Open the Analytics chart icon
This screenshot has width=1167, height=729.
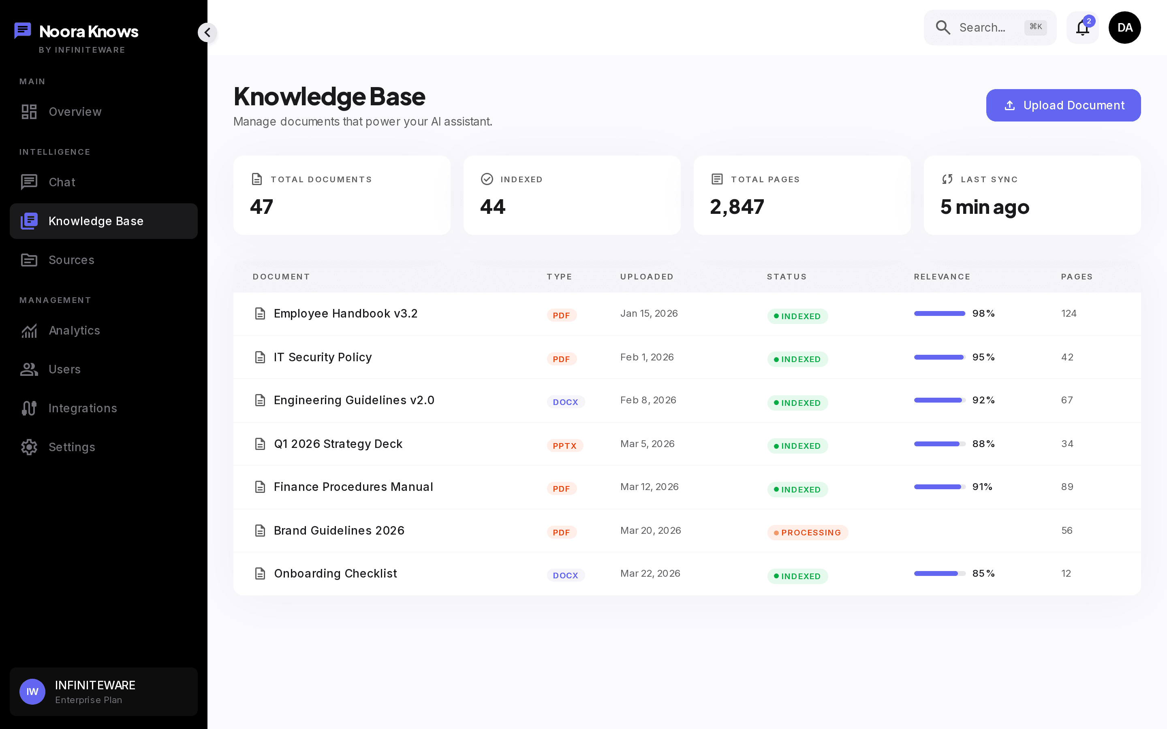point(29,330)
